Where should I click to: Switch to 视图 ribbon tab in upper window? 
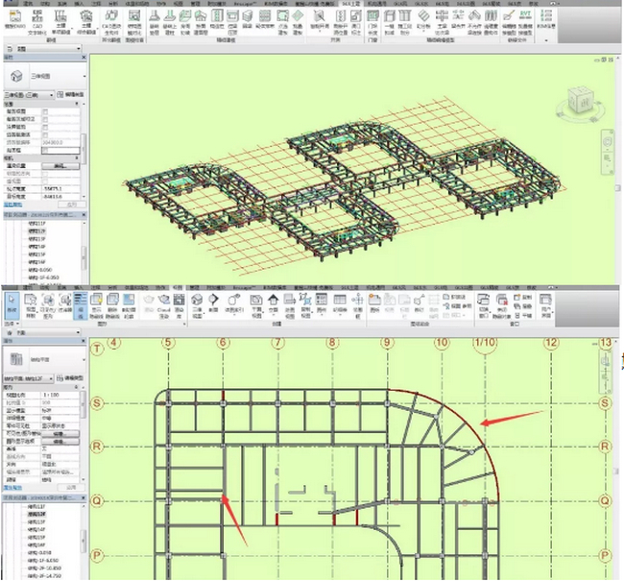pos(178,4)
